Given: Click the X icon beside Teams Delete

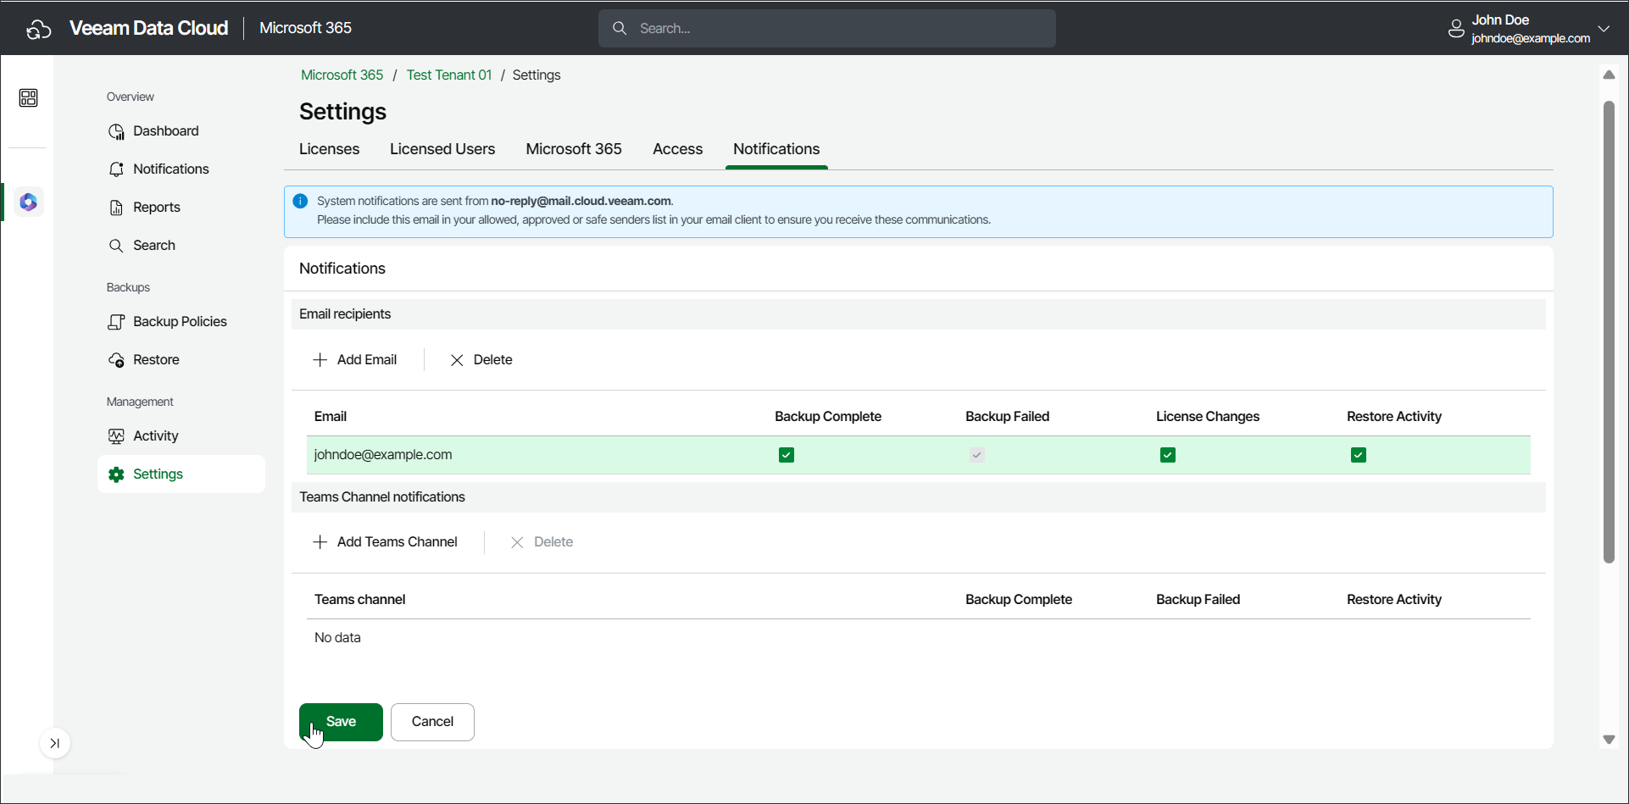Looking at the screenshot, I should (517, 542).
